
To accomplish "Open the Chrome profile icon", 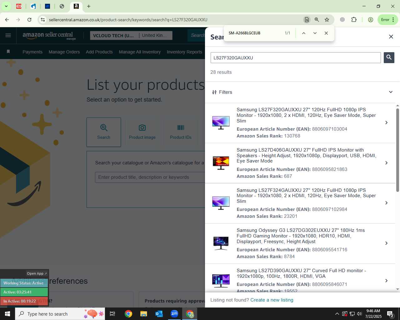I will coord(371,20).
